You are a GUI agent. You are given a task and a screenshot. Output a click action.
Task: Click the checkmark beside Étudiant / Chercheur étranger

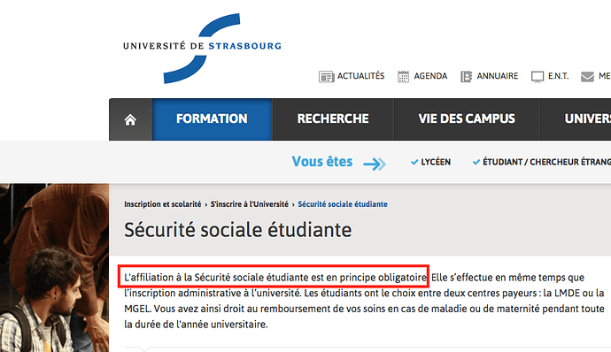476,162
